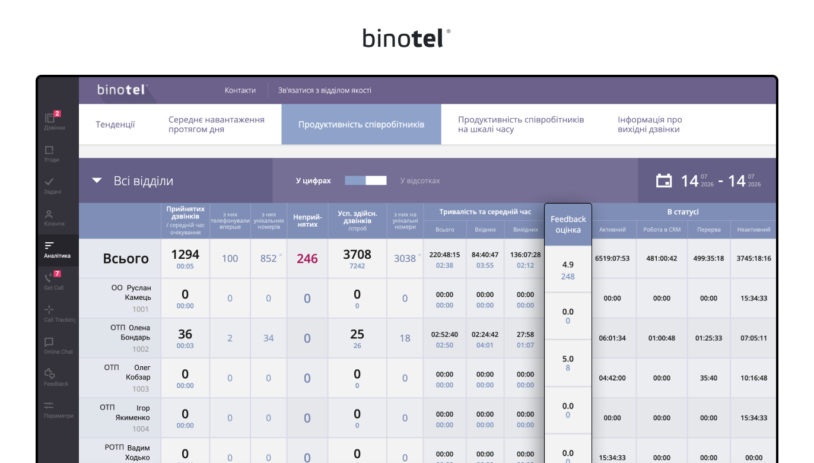Open the Задачі checkmark item
The width and height of the screenshot is (814, 463).
click(52, 185)
